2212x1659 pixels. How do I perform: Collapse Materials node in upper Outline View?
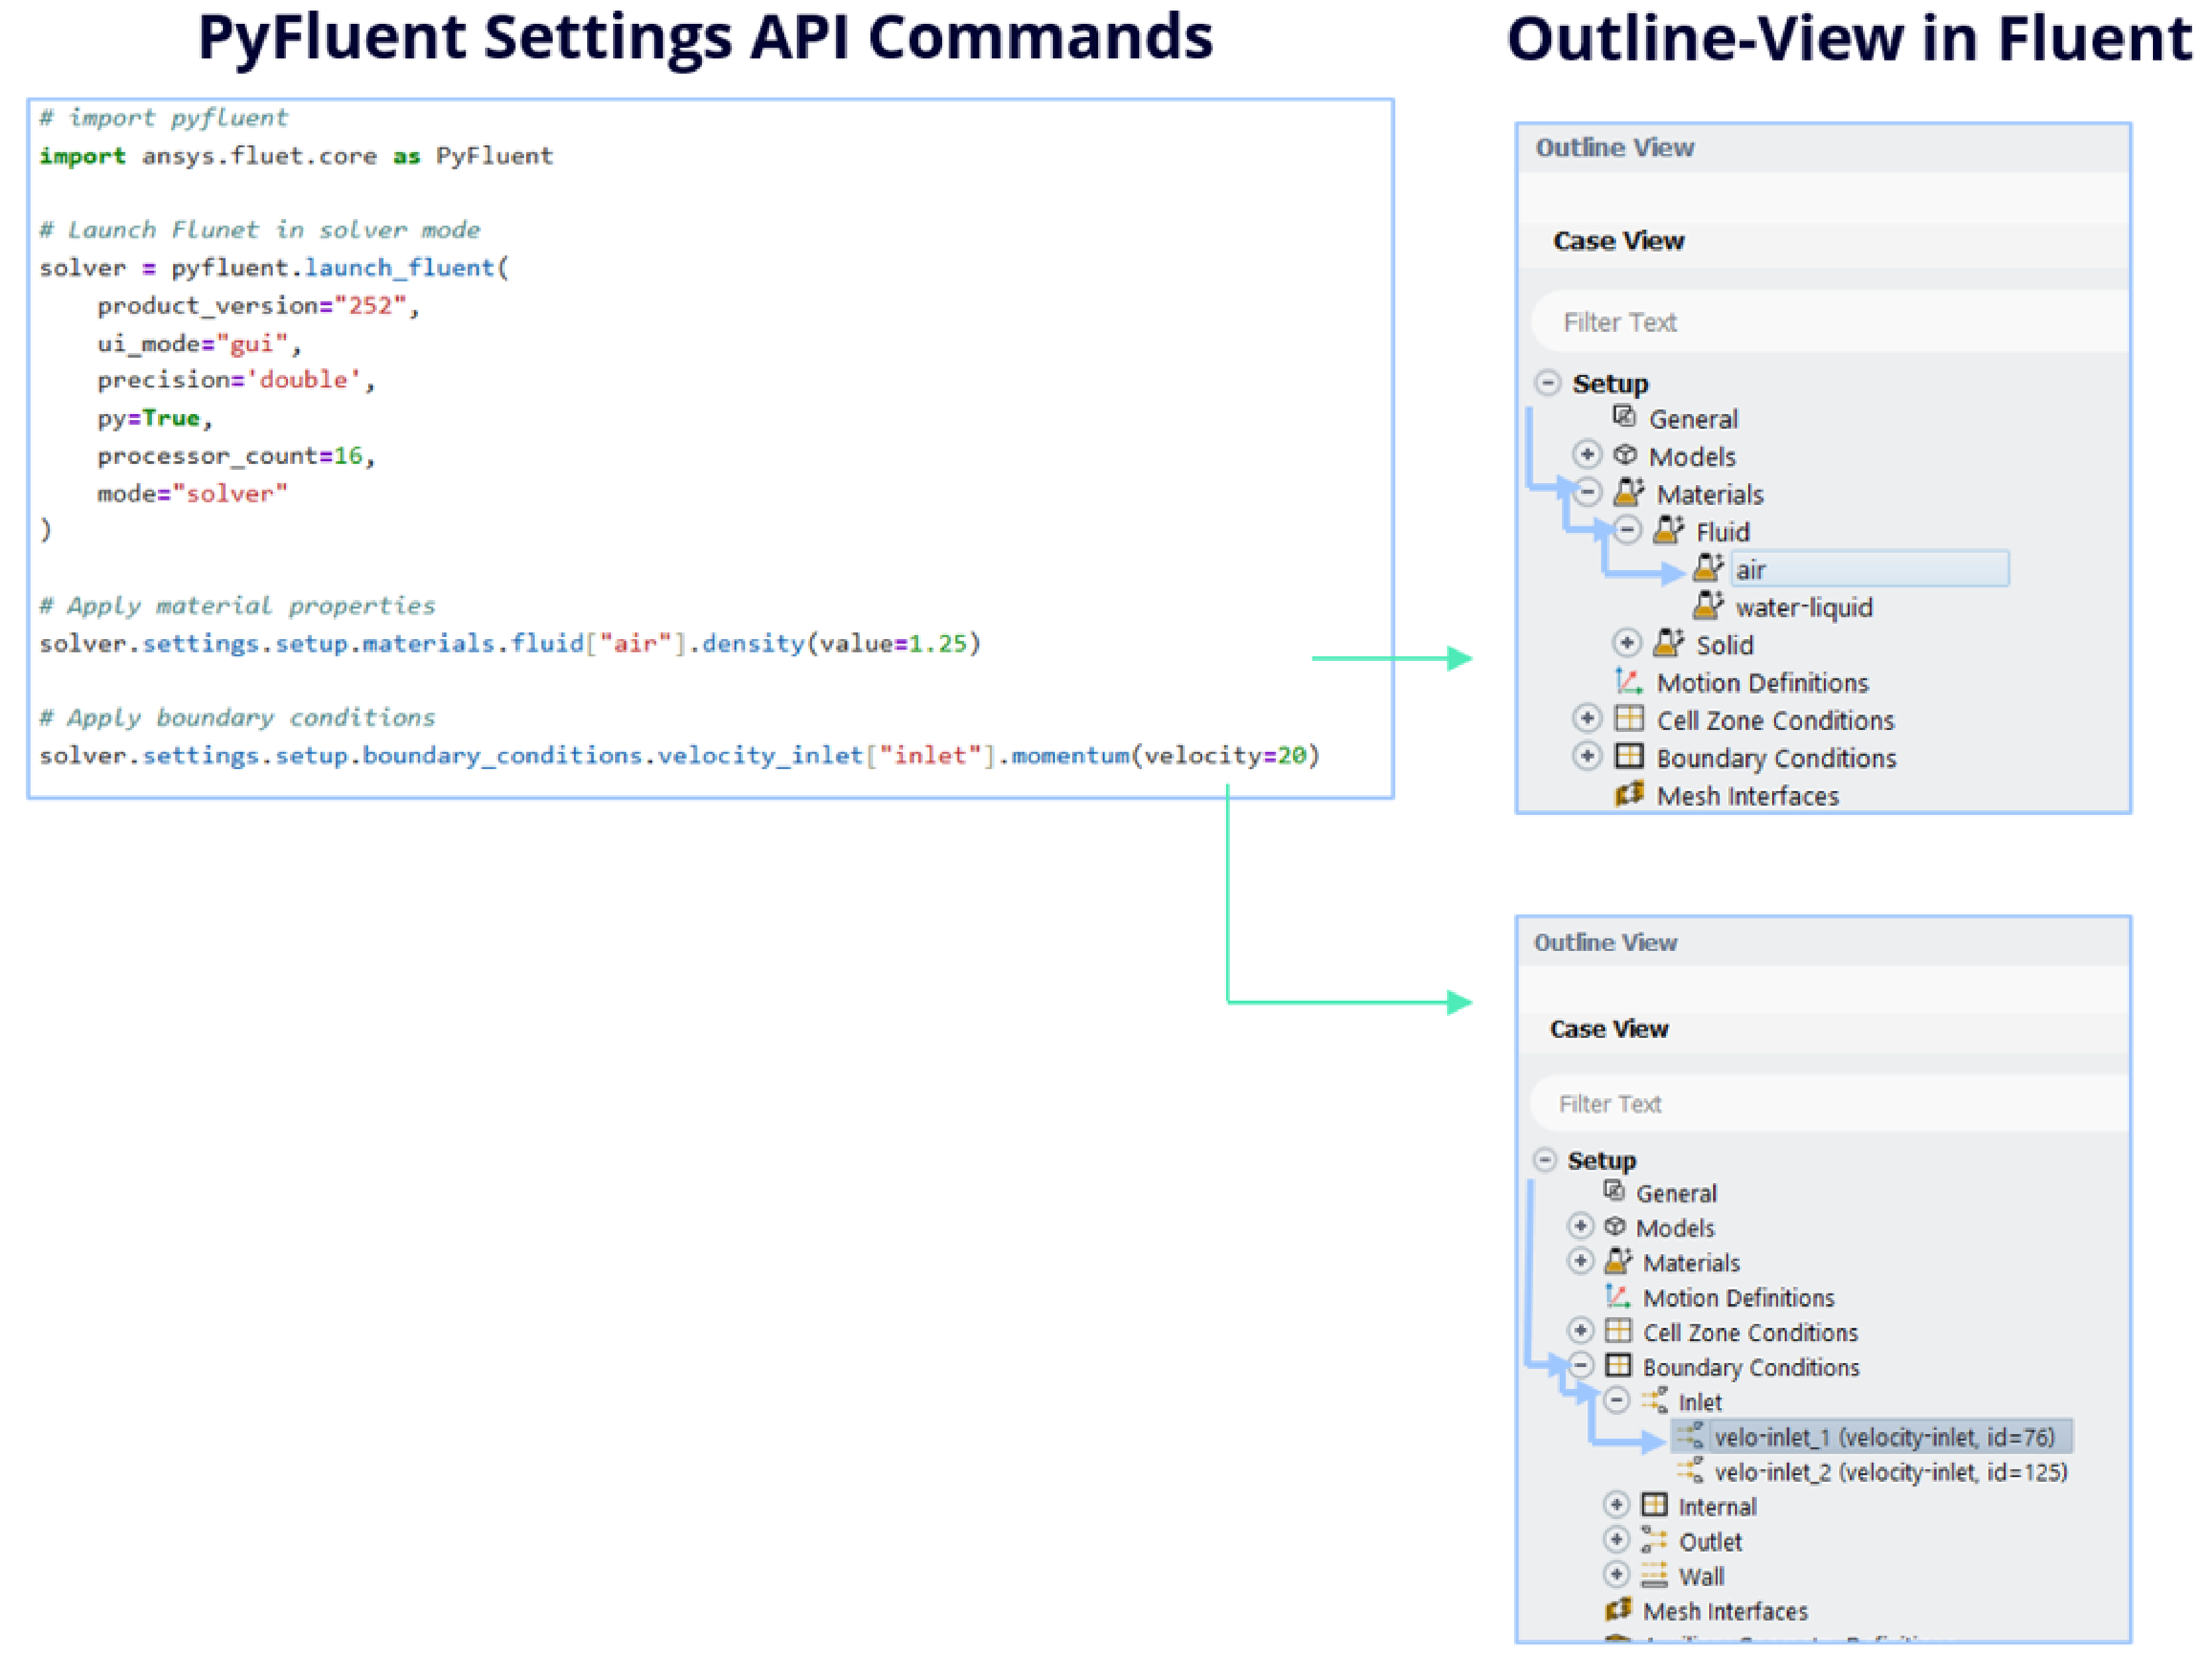[1587, 492]
